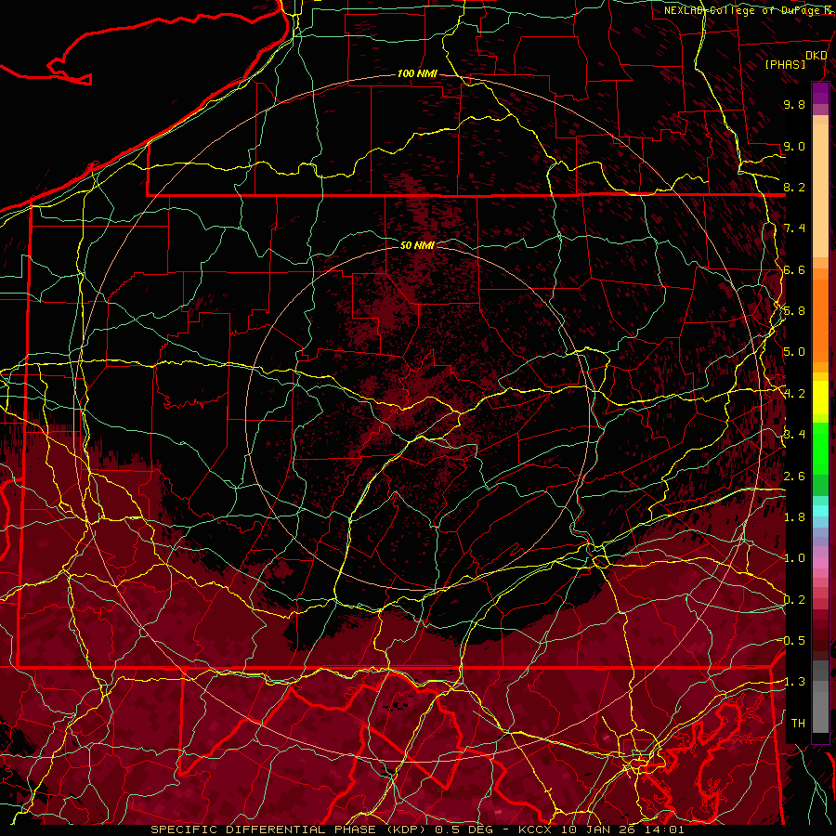This screenshot has height=836, width=836.
Task: Click the 1.3 legend value near bottom
Action: click(x=794, y=682)
